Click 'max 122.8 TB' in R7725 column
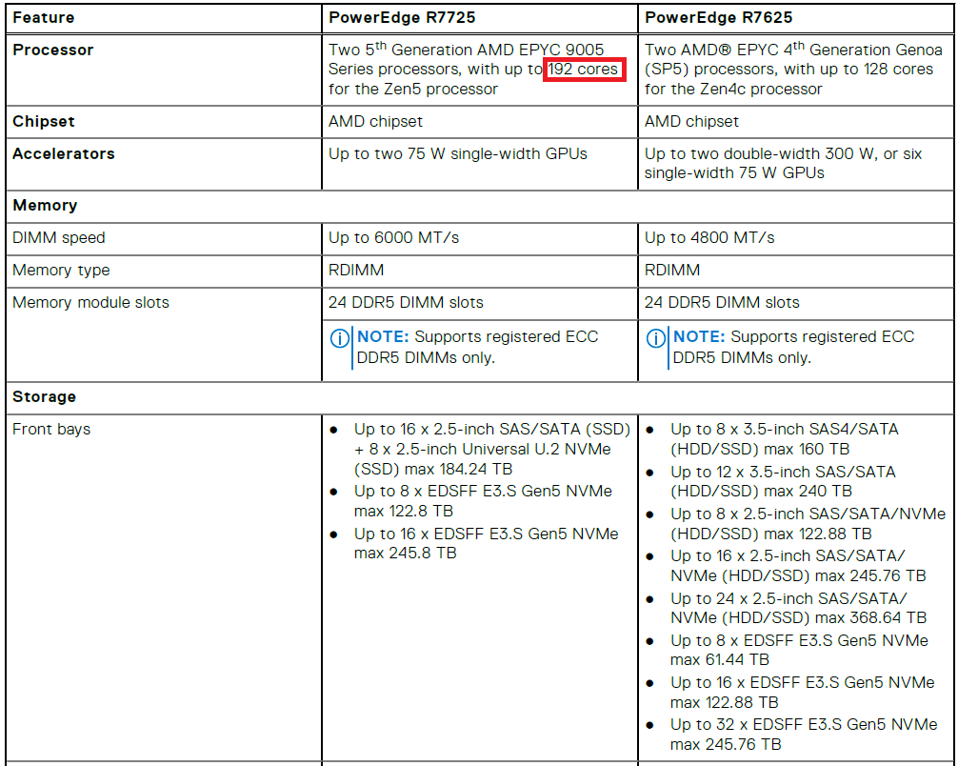 click(403, 511)
